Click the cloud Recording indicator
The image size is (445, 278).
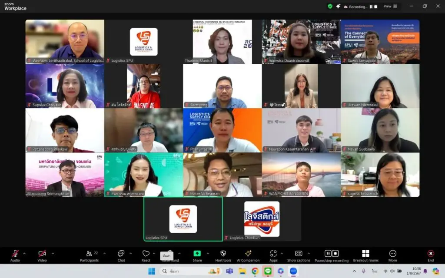[x=355, y=7]
